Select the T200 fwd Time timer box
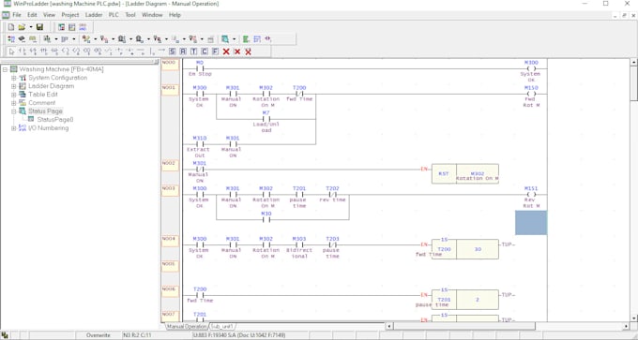The height and width of the screenshot is (340, 638). (x=465, y=249)
